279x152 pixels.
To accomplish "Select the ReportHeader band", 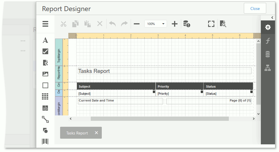I will coord(59,74).
